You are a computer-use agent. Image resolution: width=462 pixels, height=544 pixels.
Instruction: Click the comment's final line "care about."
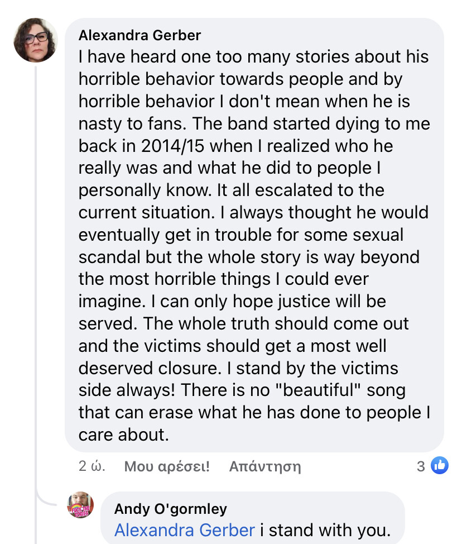click(x=123, y=435)
